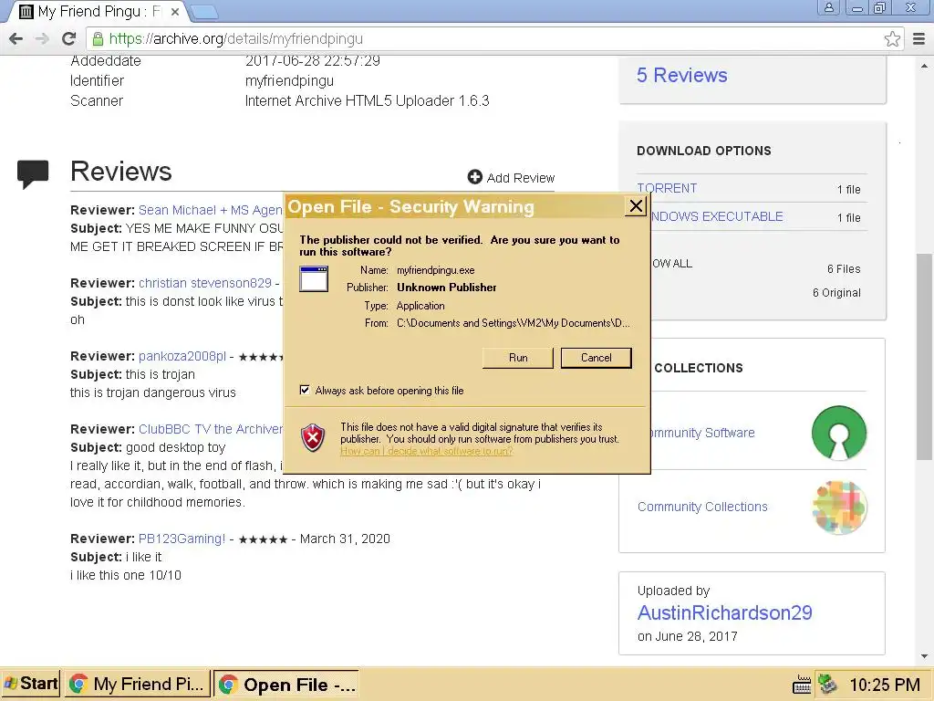Click the review subject good desktop toy
934x701 pixels.
[x=175, y=447]
